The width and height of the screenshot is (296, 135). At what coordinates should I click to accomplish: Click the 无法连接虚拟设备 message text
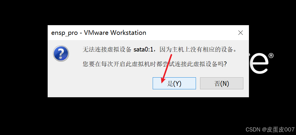107,50
